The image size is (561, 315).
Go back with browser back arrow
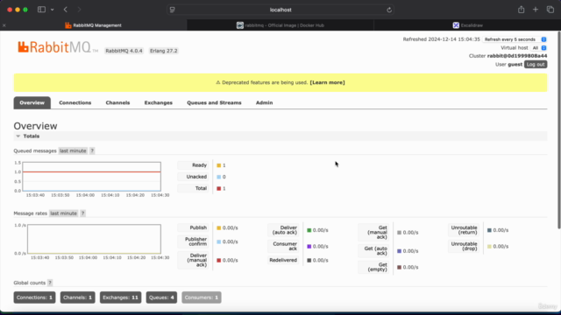66,10
